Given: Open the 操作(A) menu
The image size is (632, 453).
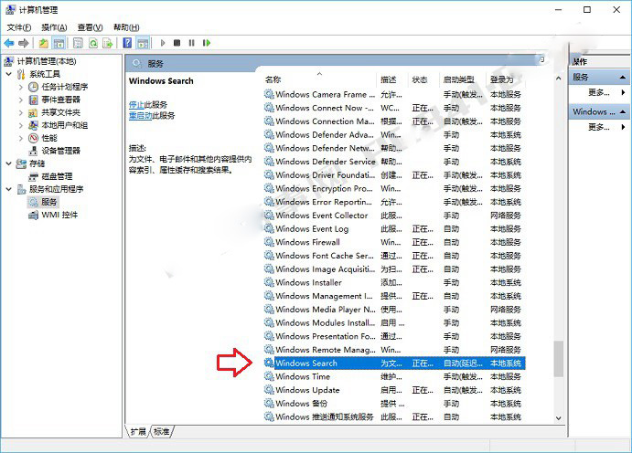Looking at the screenshot, I should coord(54,27).
